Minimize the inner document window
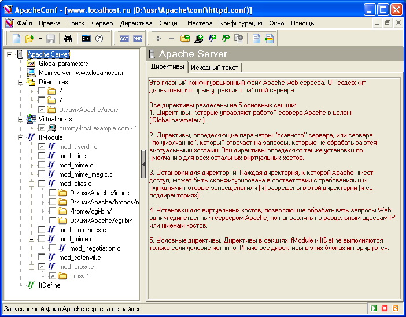This screenshot has width=406, height=317. click(x=377, y=23)
